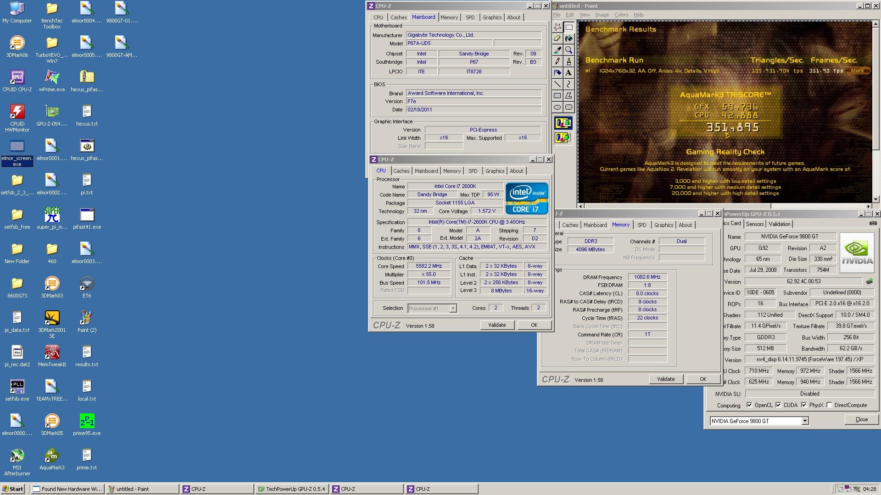The image size is (881, 495).
Task: Switch to SPD tab in CPU-Z Memory window
Action: [x=642, y=225]
